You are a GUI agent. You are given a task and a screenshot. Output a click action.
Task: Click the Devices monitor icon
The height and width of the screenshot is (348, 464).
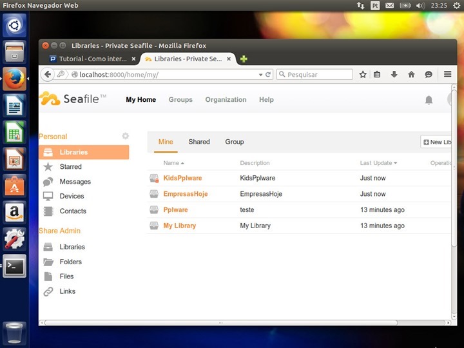[48, 196]
